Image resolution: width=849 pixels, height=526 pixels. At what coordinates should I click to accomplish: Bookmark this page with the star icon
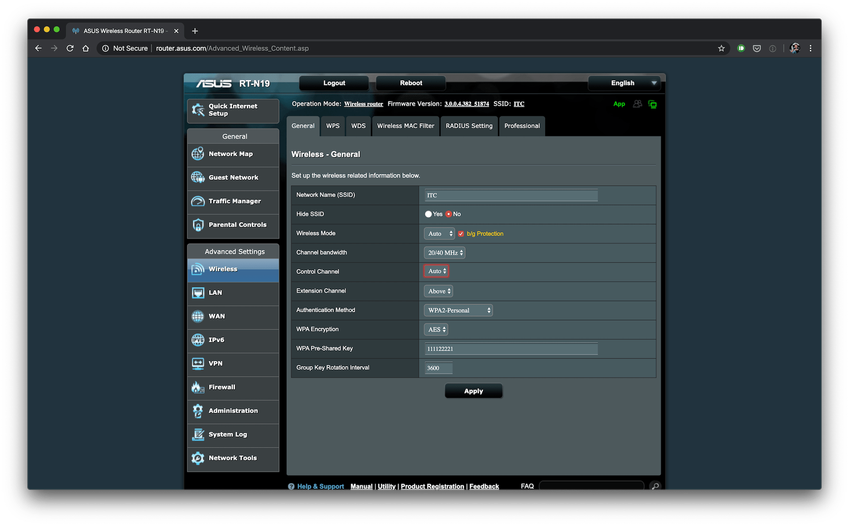(x=721, y=48)
